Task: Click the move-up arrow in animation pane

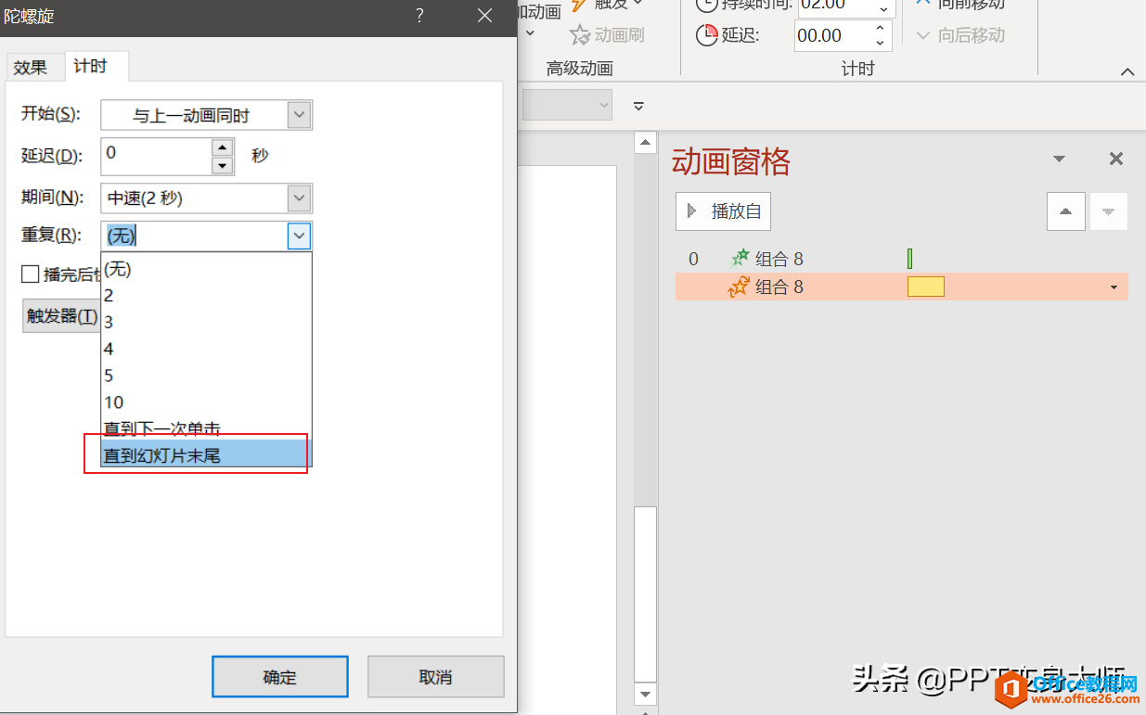Action: (1065, 211)
